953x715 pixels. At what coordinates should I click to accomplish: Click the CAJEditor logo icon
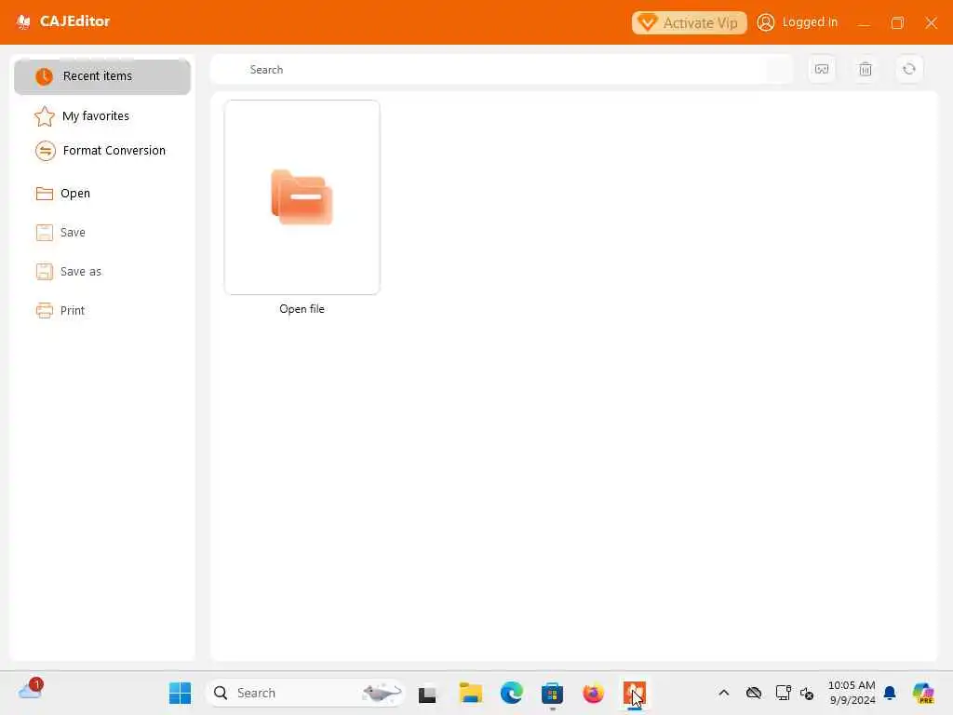[23, 22]
